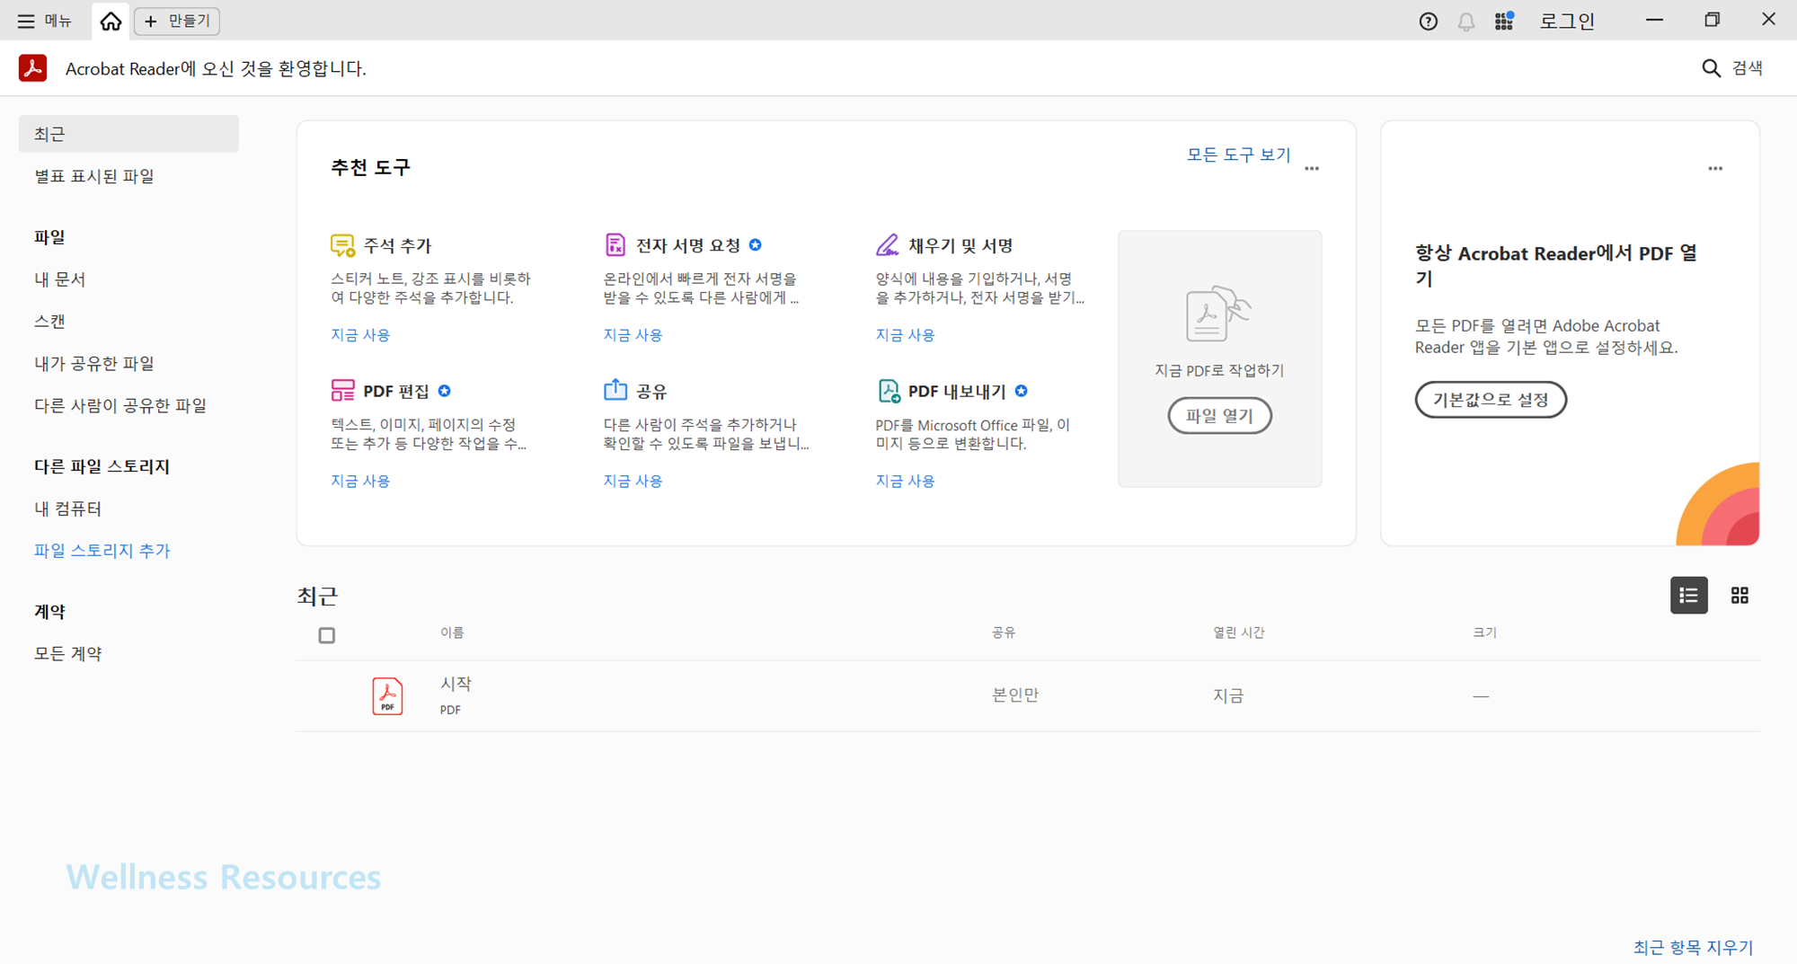Open the 메뉴 hamburger menu
1797x964 pixels.
[45, 21]
